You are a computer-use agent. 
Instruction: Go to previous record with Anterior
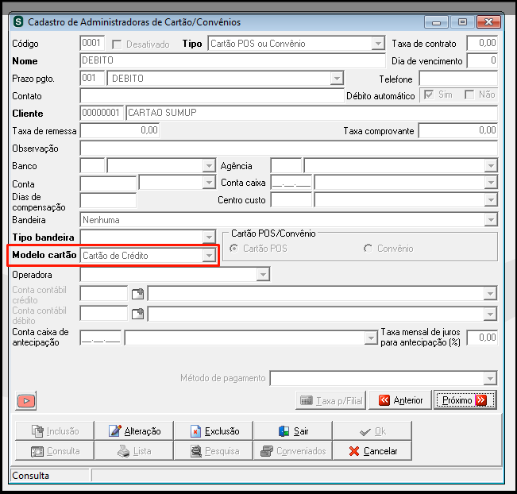(x=400, y=400)
